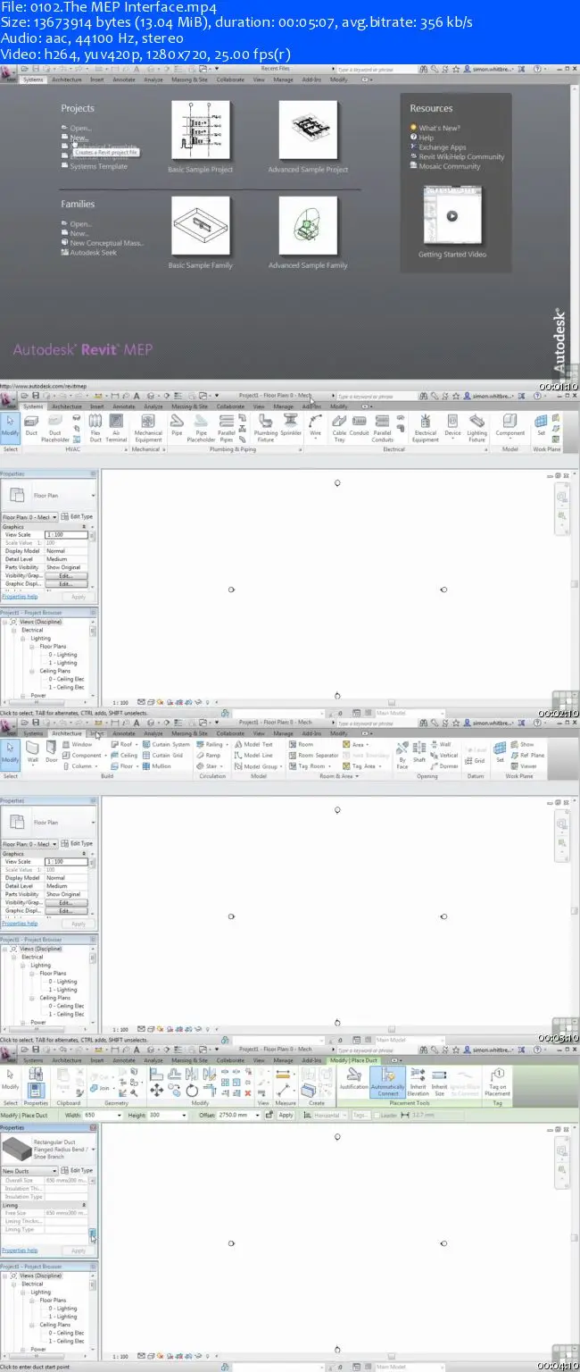The width and height of the screenshot is (580, 1372).
Task: Click the New... link under Projects
Action: click(x=79, y=138)
